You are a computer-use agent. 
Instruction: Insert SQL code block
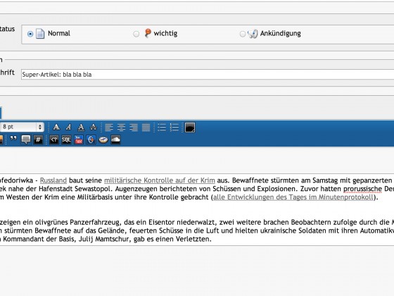pos(66,140)
